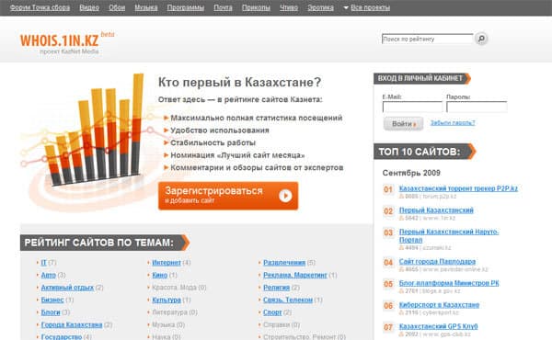The height and width of the screenshot is (340, 552).
Task: Open Чтиво in the top menu
Action: 289,7
